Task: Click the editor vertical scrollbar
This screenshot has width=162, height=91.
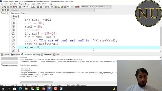Action: pyautogui.click(x=161, y=36)
